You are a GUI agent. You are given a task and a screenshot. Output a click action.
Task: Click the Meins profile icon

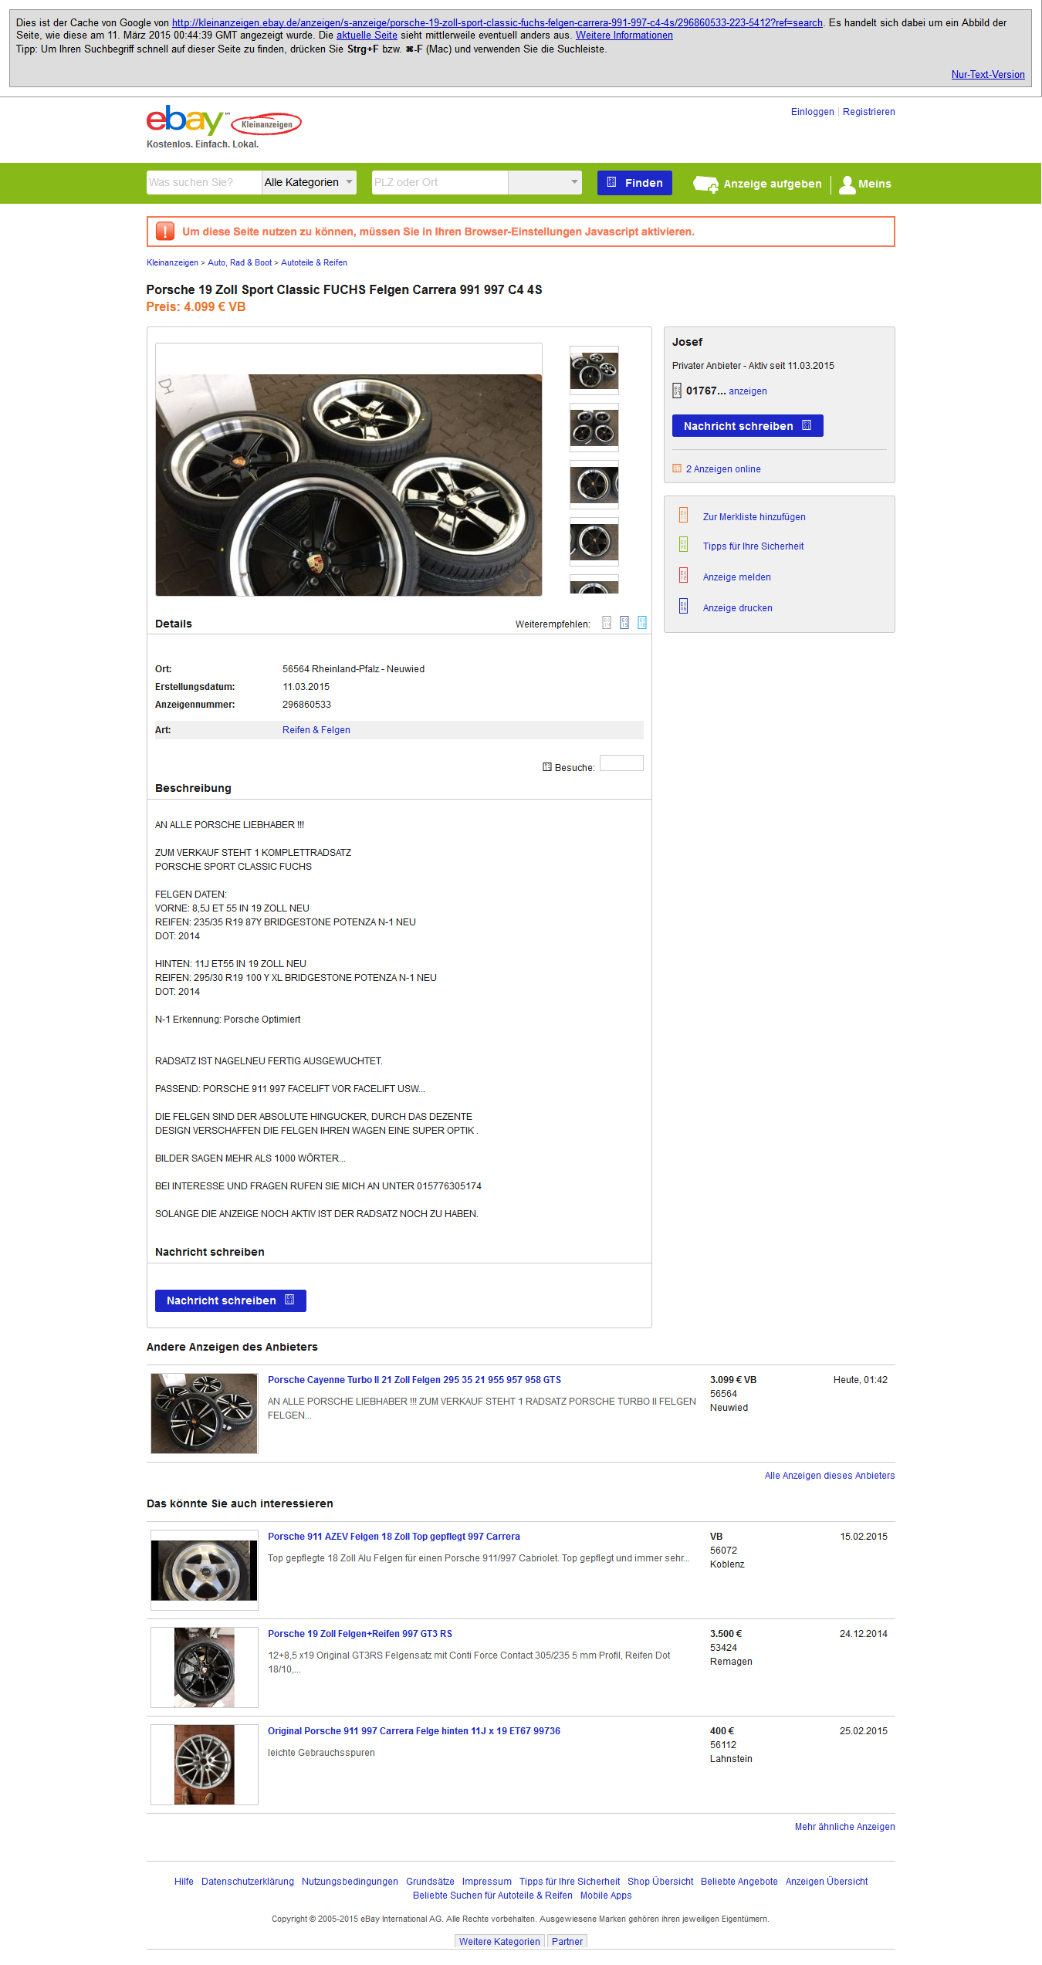(847, 184)
